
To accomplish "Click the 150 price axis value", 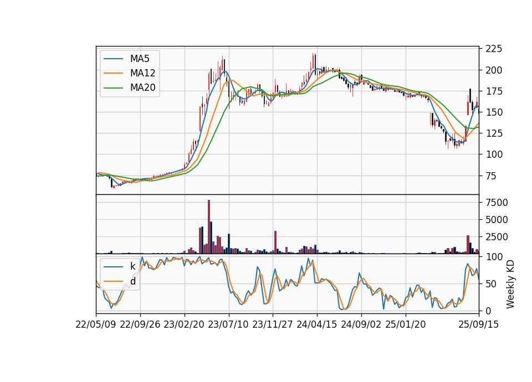I will tap(494, 112).
